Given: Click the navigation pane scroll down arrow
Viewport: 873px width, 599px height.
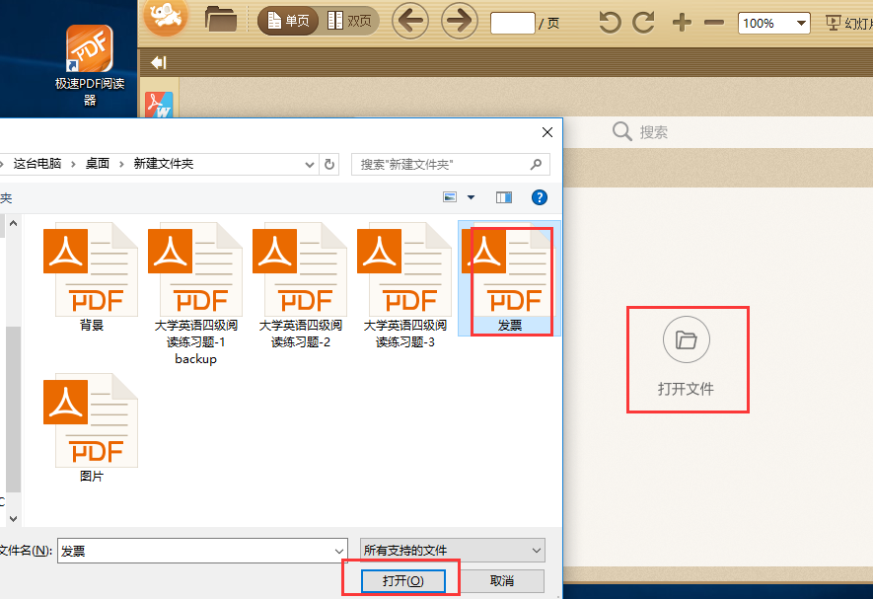Looking at the screenshot, I should (x=14, y=519).
